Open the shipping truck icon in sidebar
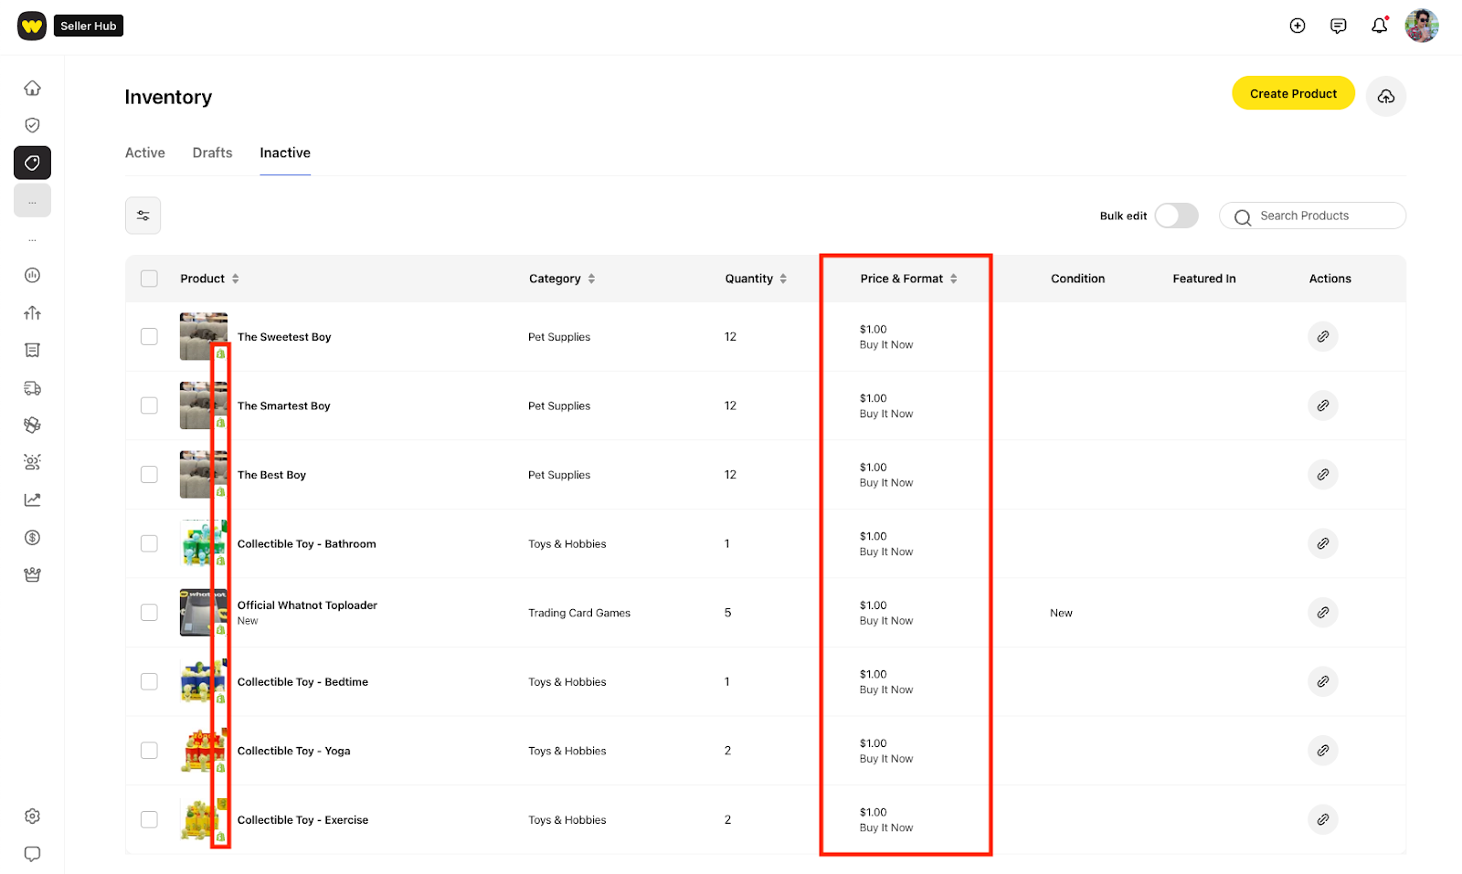 (x=32, y=388)
